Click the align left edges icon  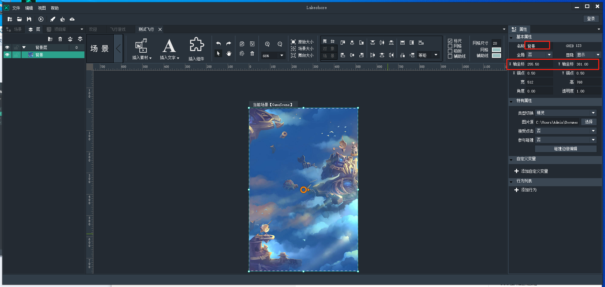343,55
